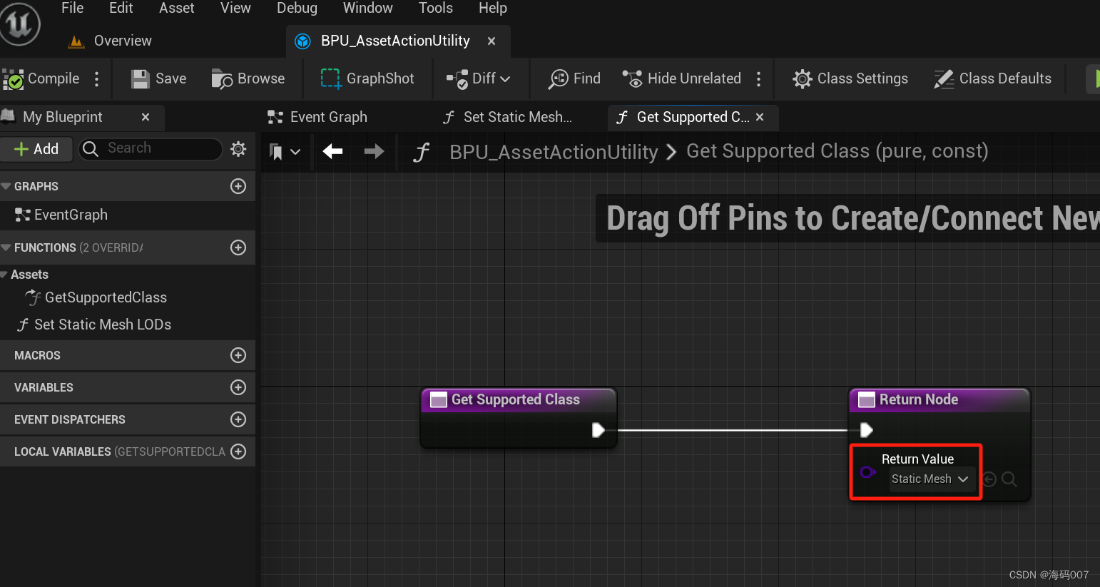Add a new variable with plus icon
The height and width of the screenshot is (587, 1100).
tap(238, 387)
